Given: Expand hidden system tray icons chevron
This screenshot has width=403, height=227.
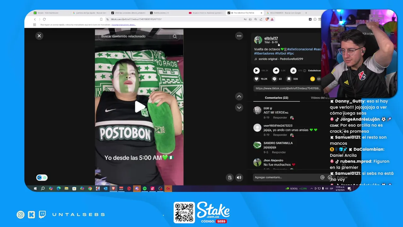Looking at the screenshot, I should tap(312, 189).
